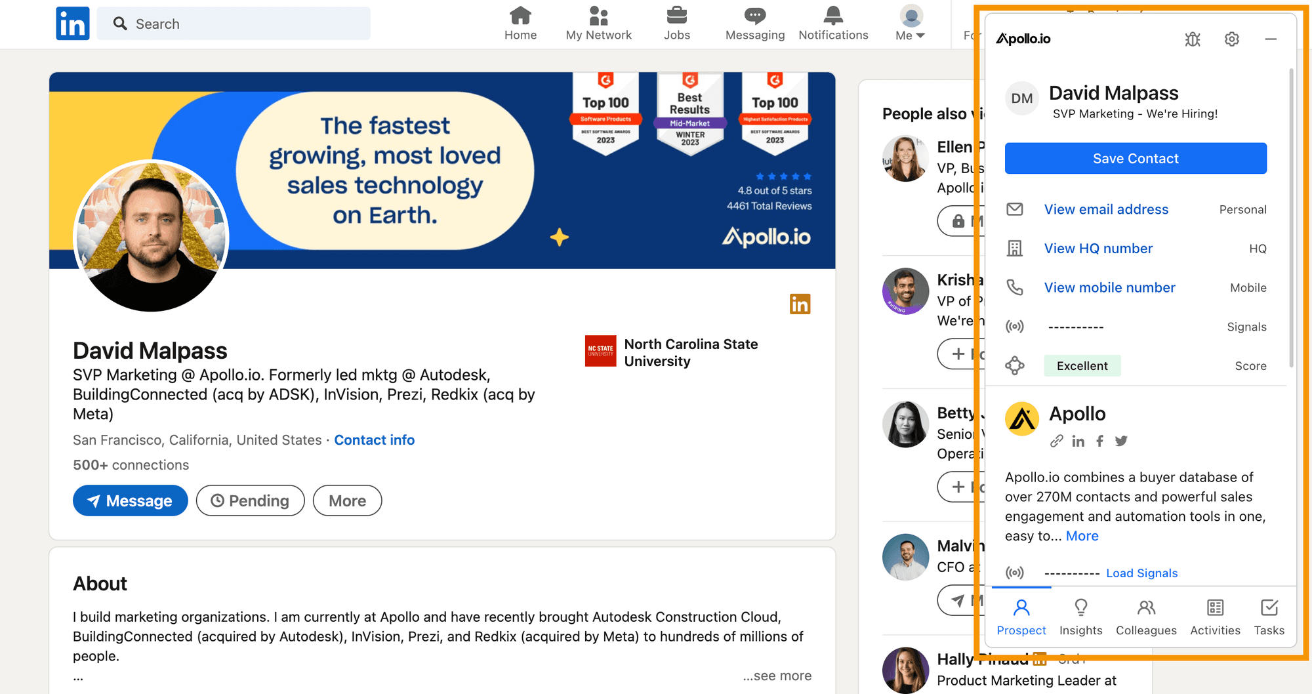The image size is (1312, 694).
Task: Click the Apollo company logo icon
Action: 1022,419
